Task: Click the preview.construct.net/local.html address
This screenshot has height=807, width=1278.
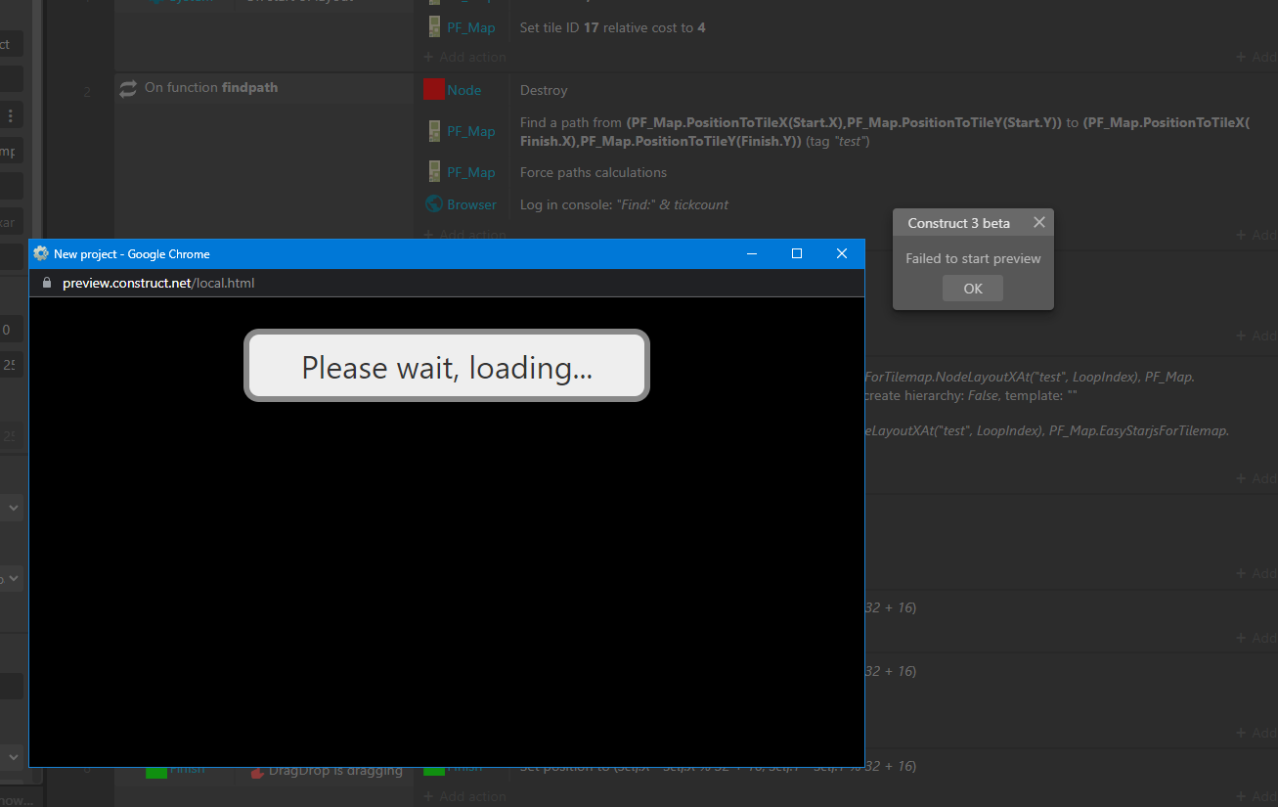Action: click(x=158, y=283)
